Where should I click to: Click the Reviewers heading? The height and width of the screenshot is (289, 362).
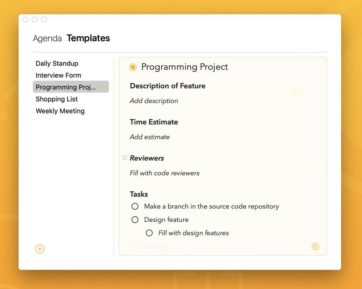coord(147,158)
